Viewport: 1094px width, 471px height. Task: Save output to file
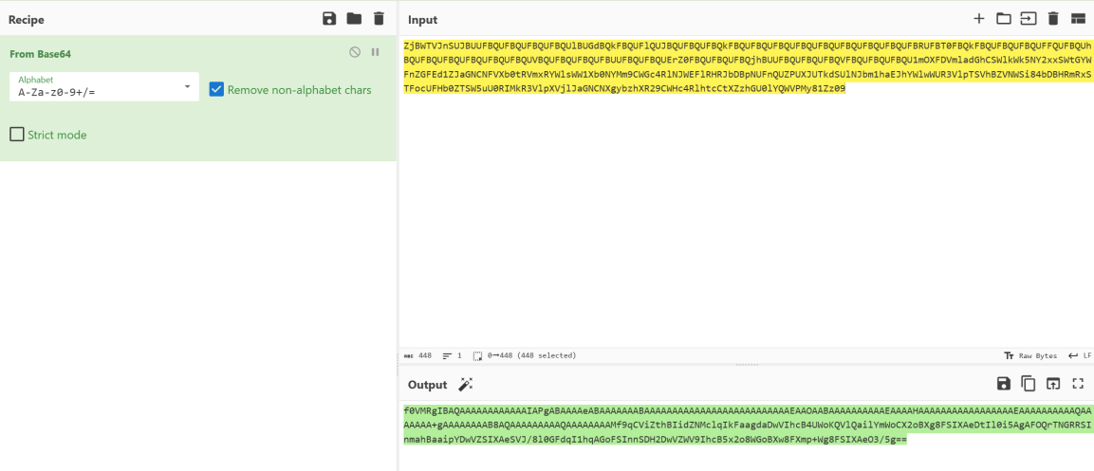tap(1004, 384)
